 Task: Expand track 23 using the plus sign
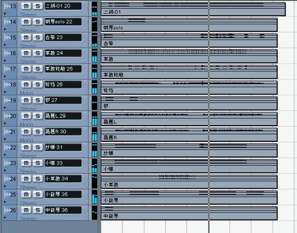[5, 170]
